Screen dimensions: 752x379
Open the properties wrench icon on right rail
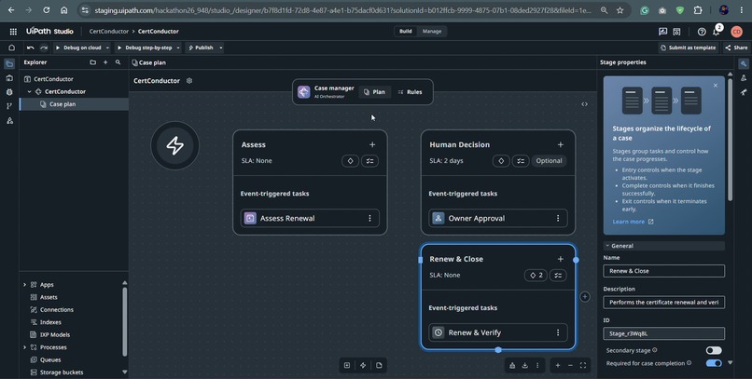744,63
